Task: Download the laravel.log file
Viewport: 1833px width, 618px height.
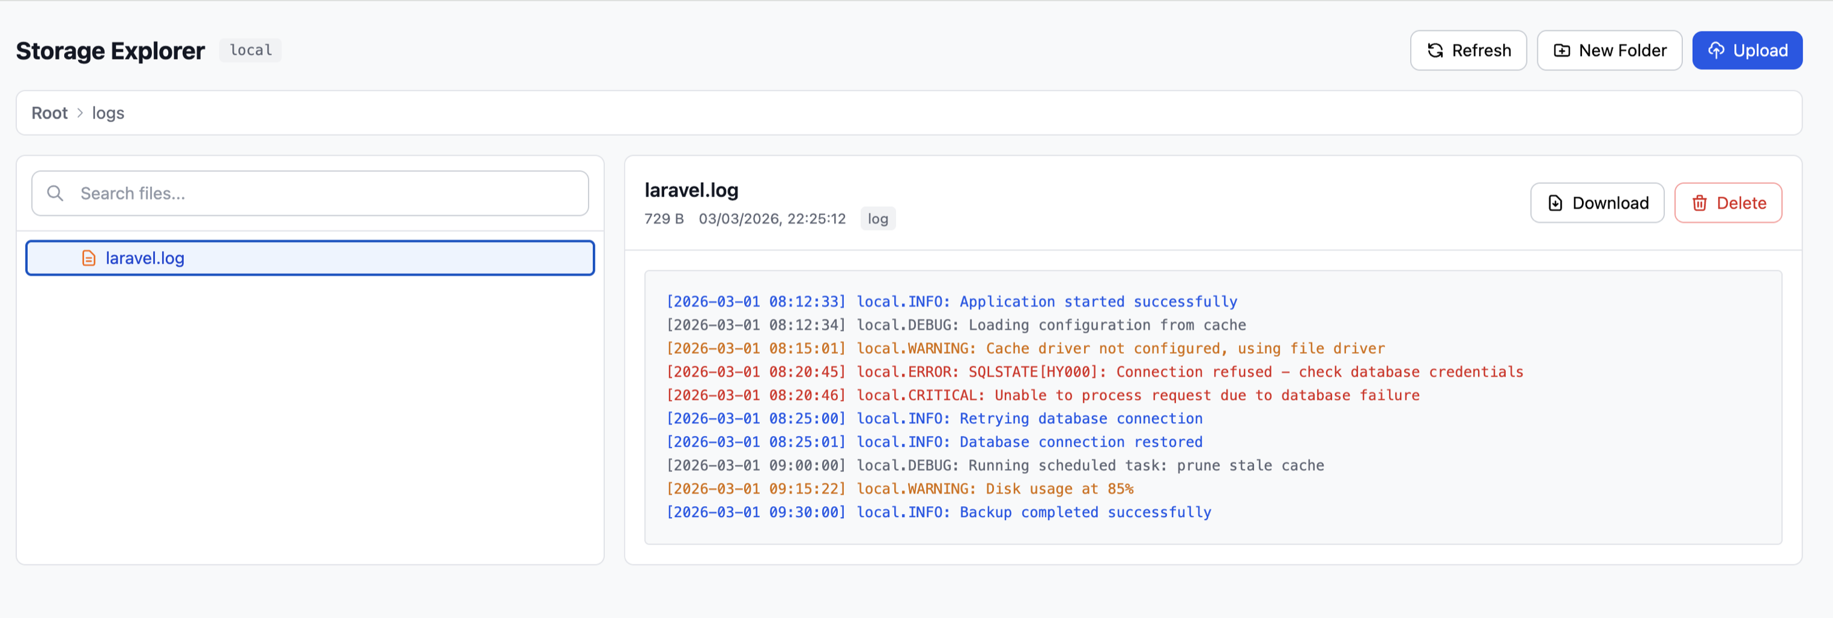Action: 1596,203
